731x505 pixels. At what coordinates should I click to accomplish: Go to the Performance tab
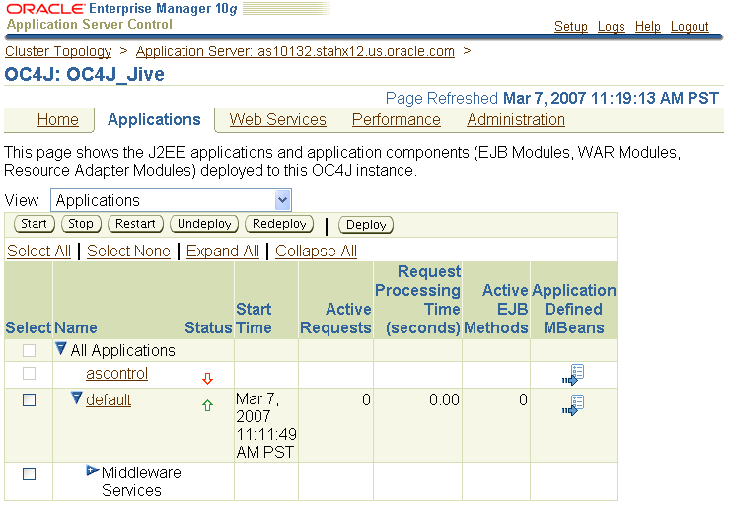[x=397, y=119]
